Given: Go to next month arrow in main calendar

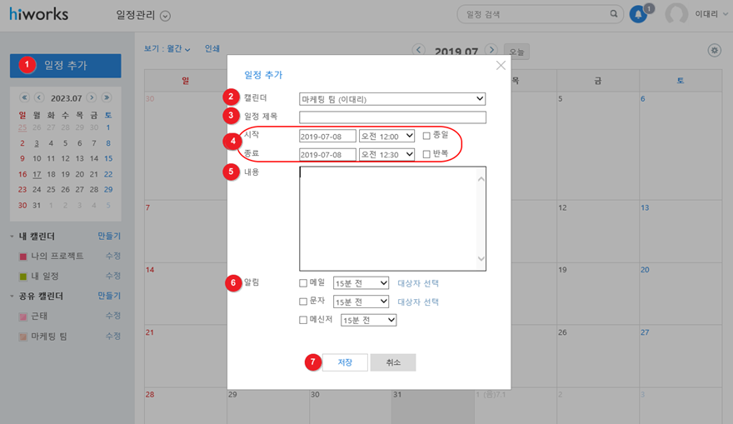Looking at the screenshot, I should click(x=491, y=51).
